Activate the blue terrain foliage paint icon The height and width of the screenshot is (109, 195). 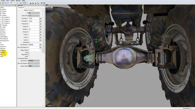35,3
